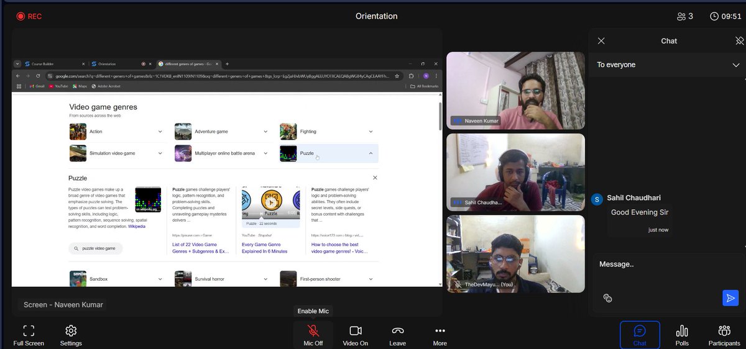Click the participant count icon
This screenshot has width=746, height=349.
click(681, 16)
